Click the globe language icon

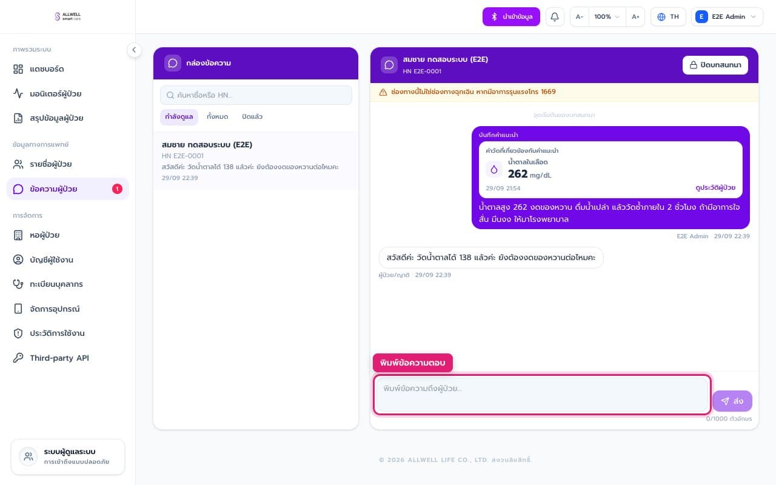(x=661, y=17)
